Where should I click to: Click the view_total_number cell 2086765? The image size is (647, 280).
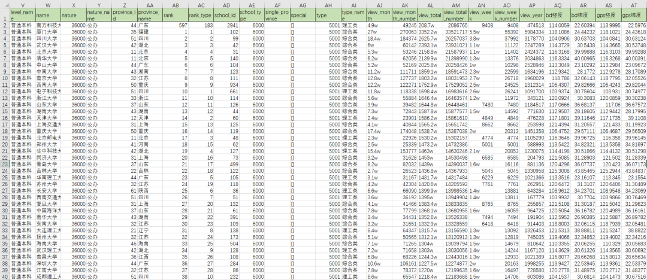455,25
